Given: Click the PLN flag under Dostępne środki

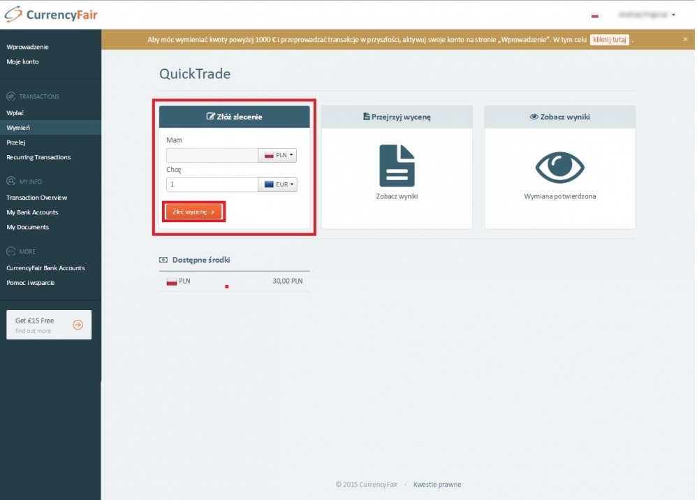Looking at the screenshot, I should [171, 281].
